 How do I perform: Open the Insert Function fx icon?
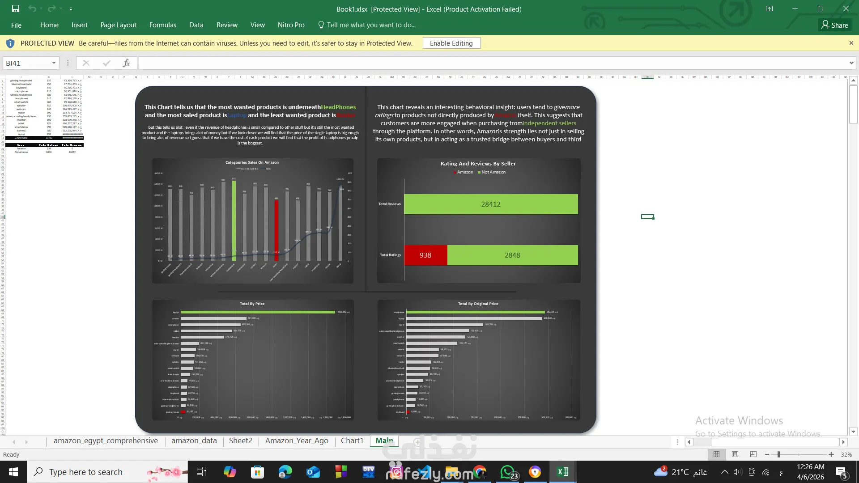(x=126, y=63)
